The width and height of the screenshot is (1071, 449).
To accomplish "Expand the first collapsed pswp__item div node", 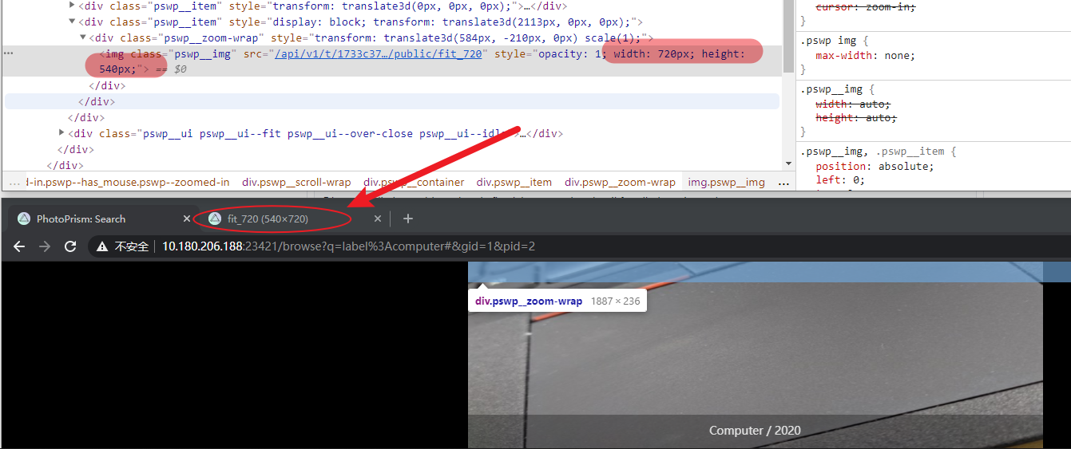I will tap(73, 6).
